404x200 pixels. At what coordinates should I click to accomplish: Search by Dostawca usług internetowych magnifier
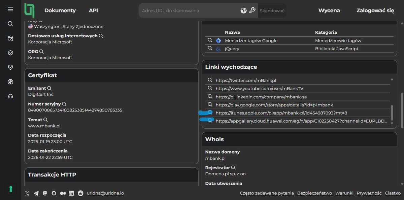pos(101,36)
